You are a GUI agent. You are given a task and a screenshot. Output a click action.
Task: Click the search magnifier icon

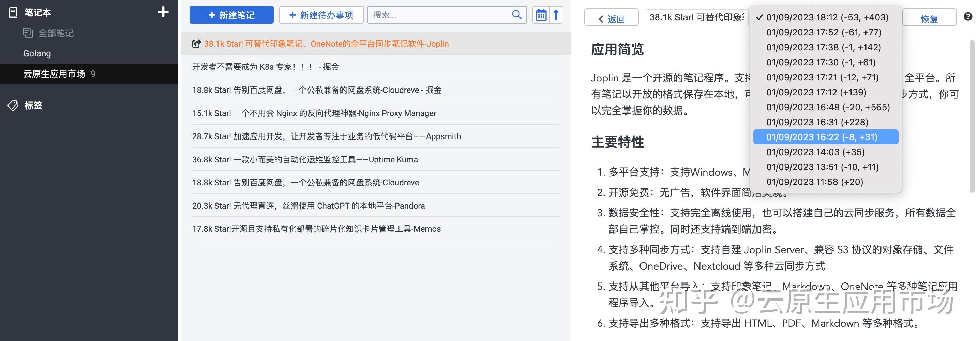coord(516,15)
